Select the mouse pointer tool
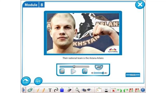This screenshot has height=93, width=166. [30, 90]
